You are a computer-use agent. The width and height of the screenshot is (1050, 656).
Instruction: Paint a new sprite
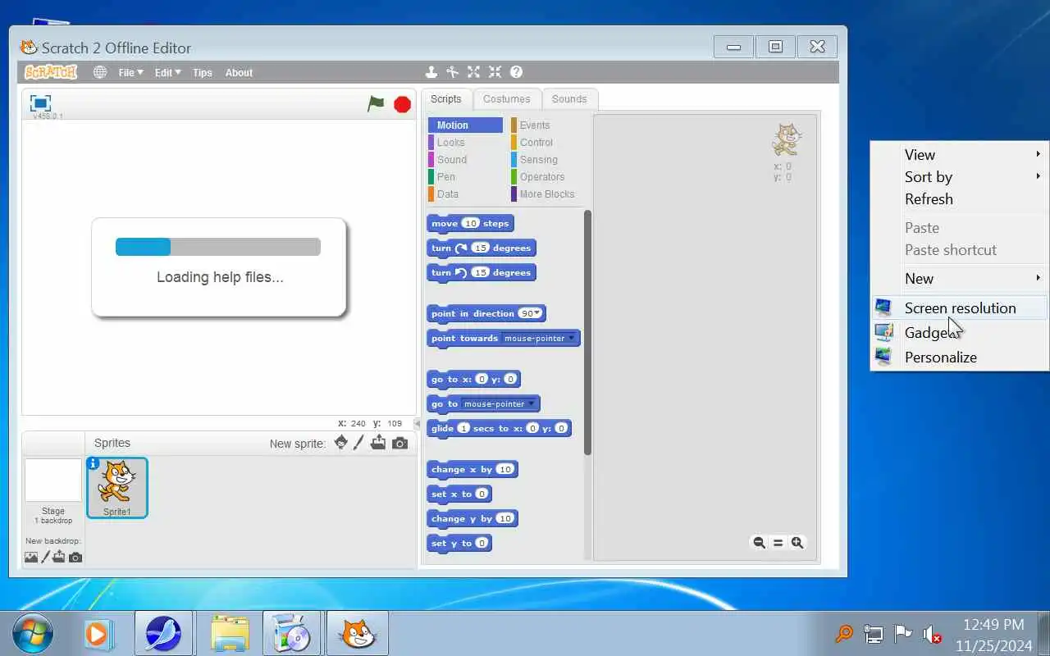(358, 443)
